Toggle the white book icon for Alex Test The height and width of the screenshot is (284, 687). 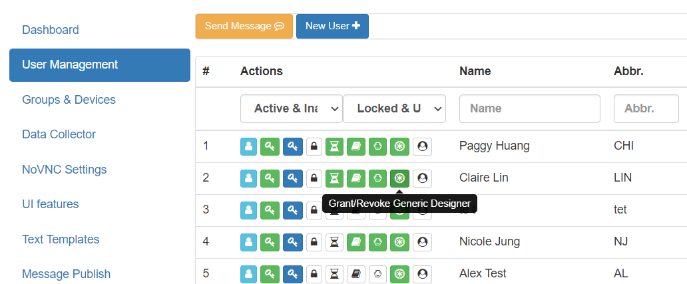tap(356, 273)
